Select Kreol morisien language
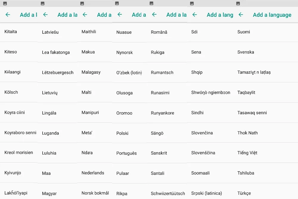This screenshot has width=298, height=199. click(x=18, y=152)
